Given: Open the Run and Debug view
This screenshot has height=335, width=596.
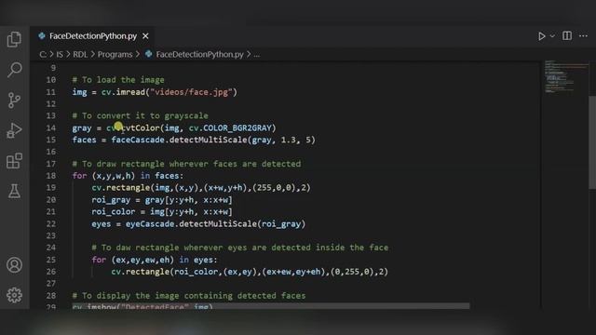Looking at the screenshot, I should click(x=15, y=130).
